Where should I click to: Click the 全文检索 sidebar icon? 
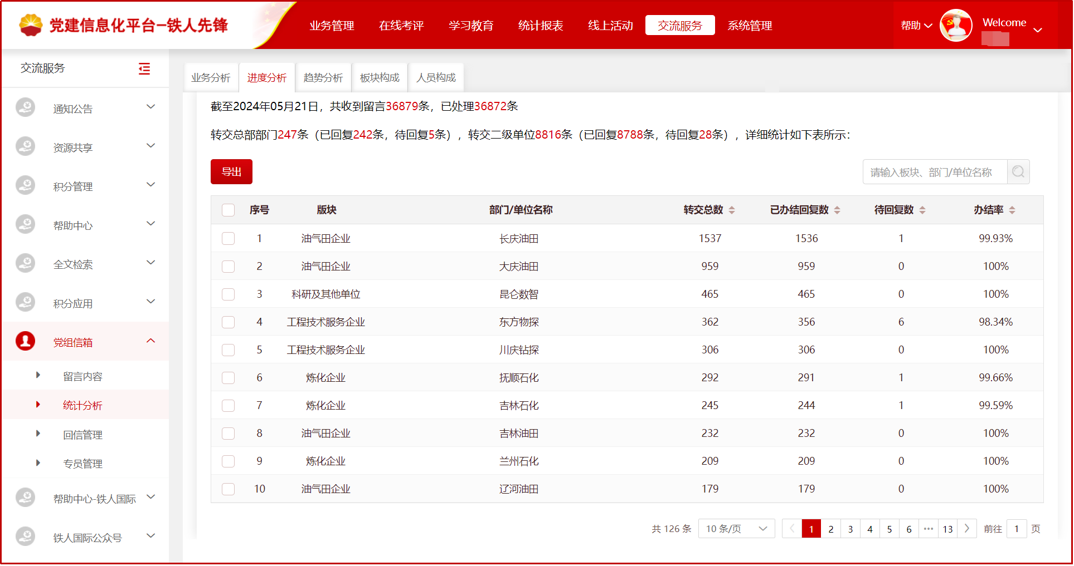pos(25,263)
